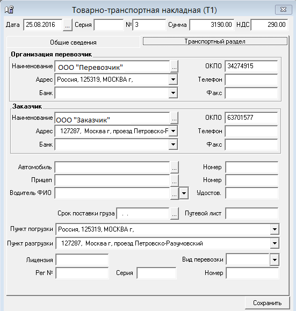This screenshot has width=296, height=311.
Task: Expand Вид перевозки dropdown
Action: pyautogui.click(x=275, y=259)
